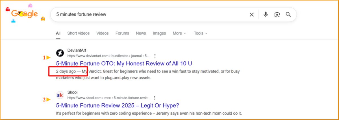
Task: Click the '2 days ago' date text
Action: click(66, 71)
